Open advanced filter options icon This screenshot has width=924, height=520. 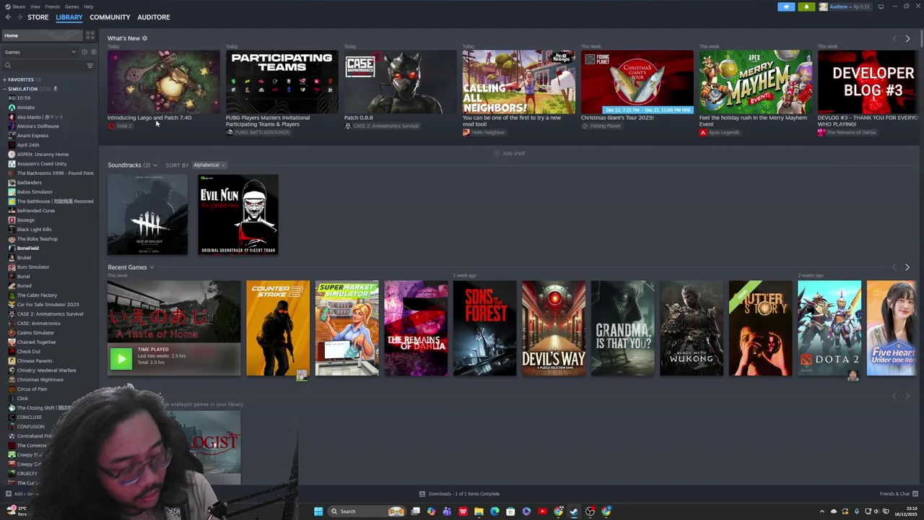(x=90, y=66)
